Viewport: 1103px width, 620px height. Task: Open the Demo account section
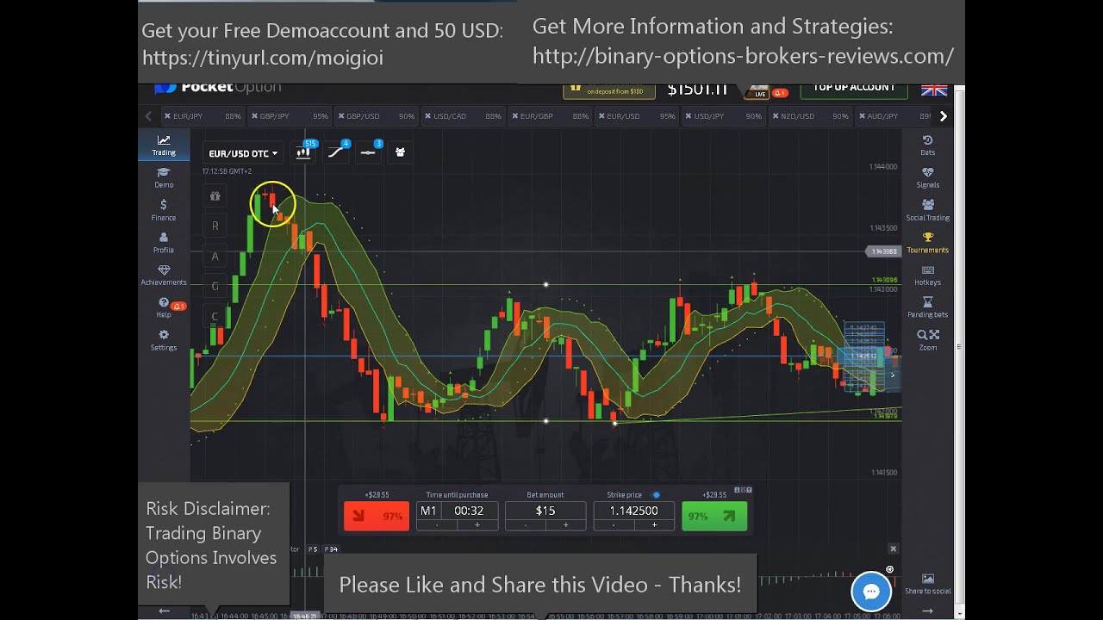coord(164,177)
